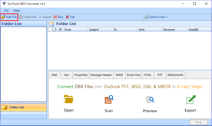Click the Open step label
Screen dimensions: 212x126
coord(69,110)
